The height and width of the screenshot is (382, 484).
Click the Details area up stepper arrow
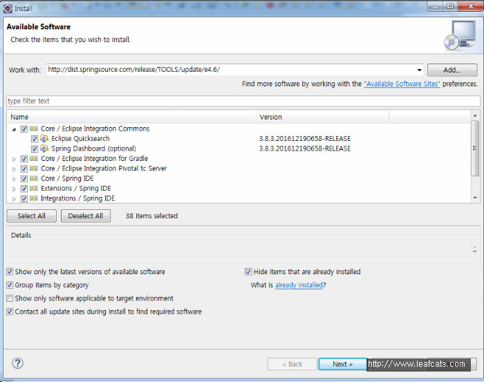coord(474,247)
